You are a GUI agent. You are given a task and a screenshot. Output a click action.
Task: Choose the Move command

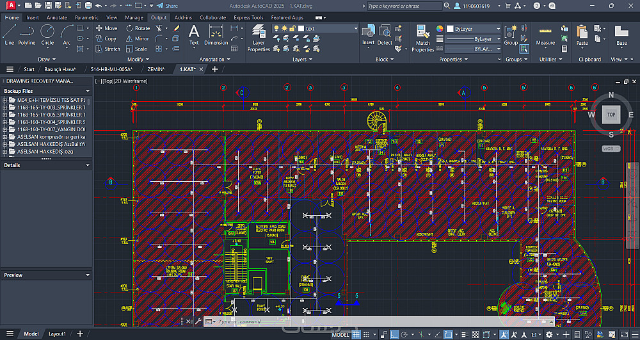[x=106, y=28]
